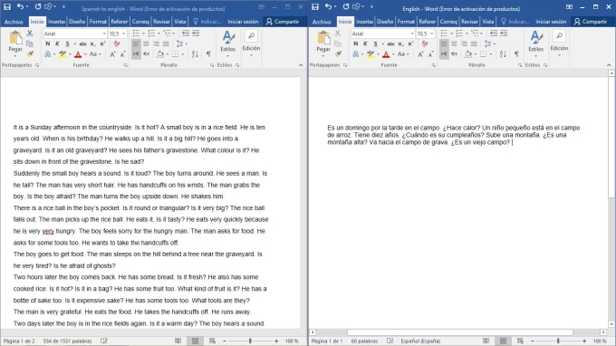Screen dimensions: 616x346
Task: Open Edición search group in English window
Action: point(559,43)
